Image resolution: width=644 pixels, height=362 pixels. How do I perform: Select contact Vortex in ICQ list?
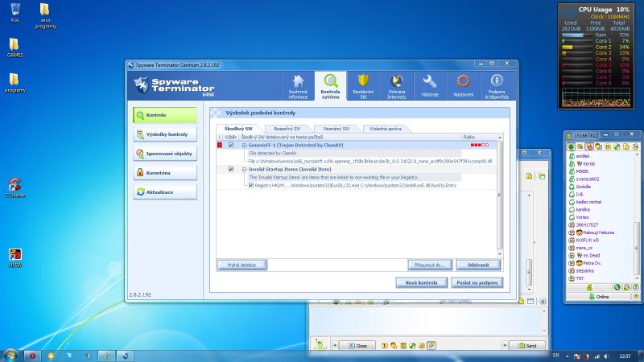[582, 217]
